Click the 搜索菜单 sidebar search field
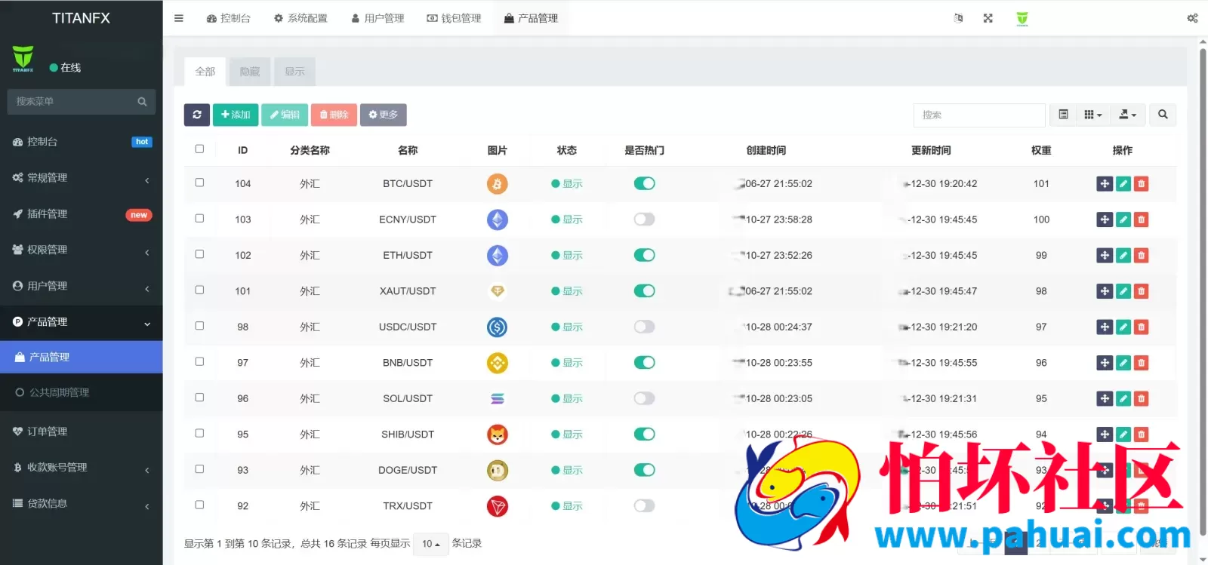 [x=72, y=102]
